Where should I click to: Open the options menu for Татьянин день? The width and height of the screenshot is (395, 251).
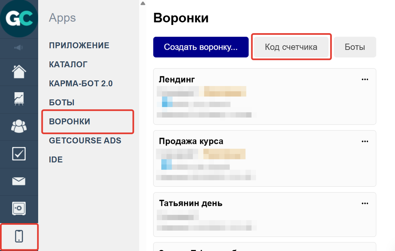click(x=365, y=203)
